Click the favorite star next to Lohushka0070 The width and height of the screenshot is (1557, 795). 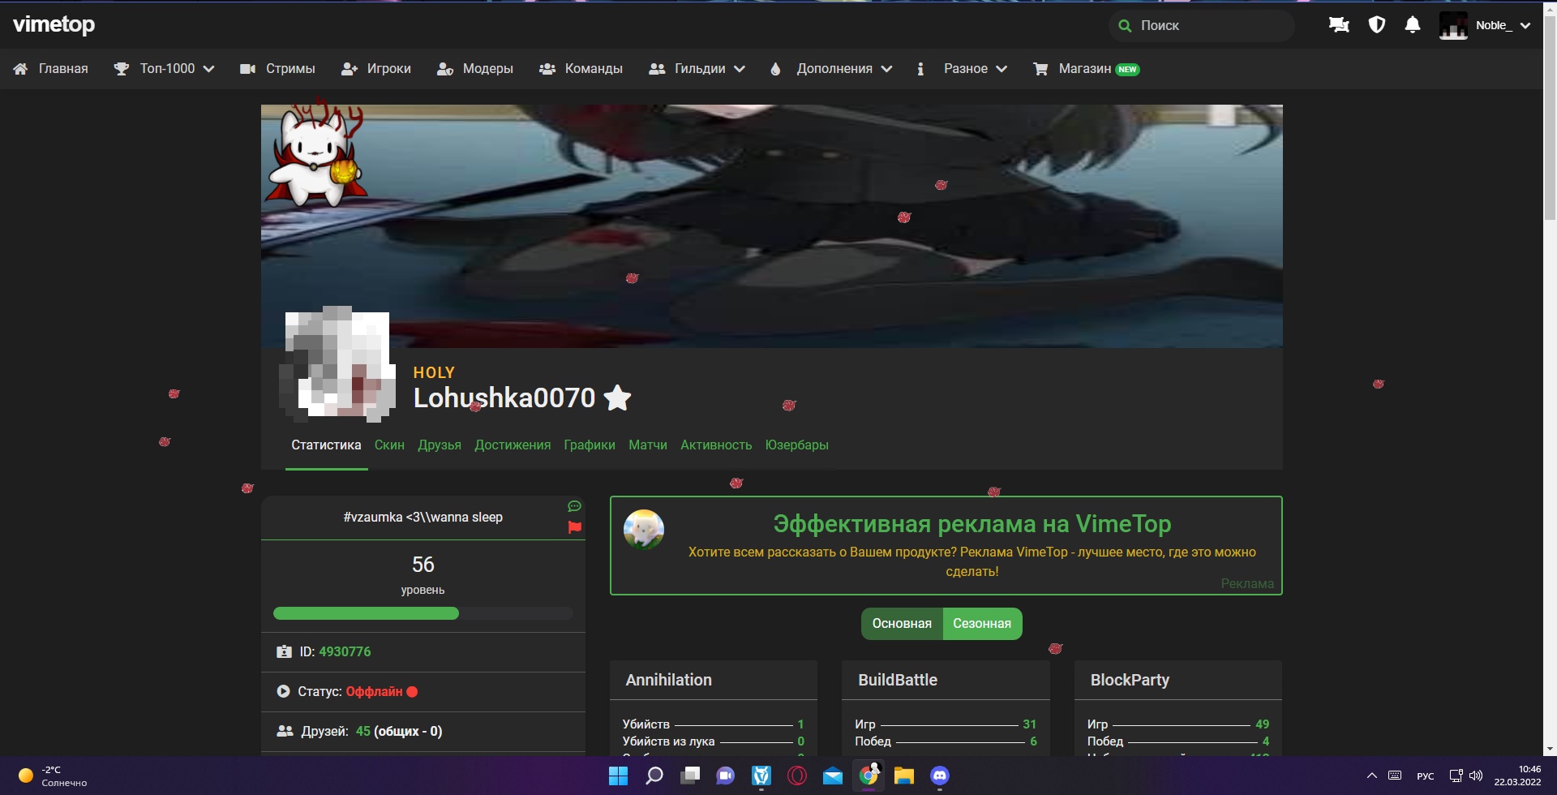617,398
